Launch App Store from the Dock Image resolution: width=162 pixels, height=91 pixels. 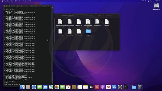(114, 87)
